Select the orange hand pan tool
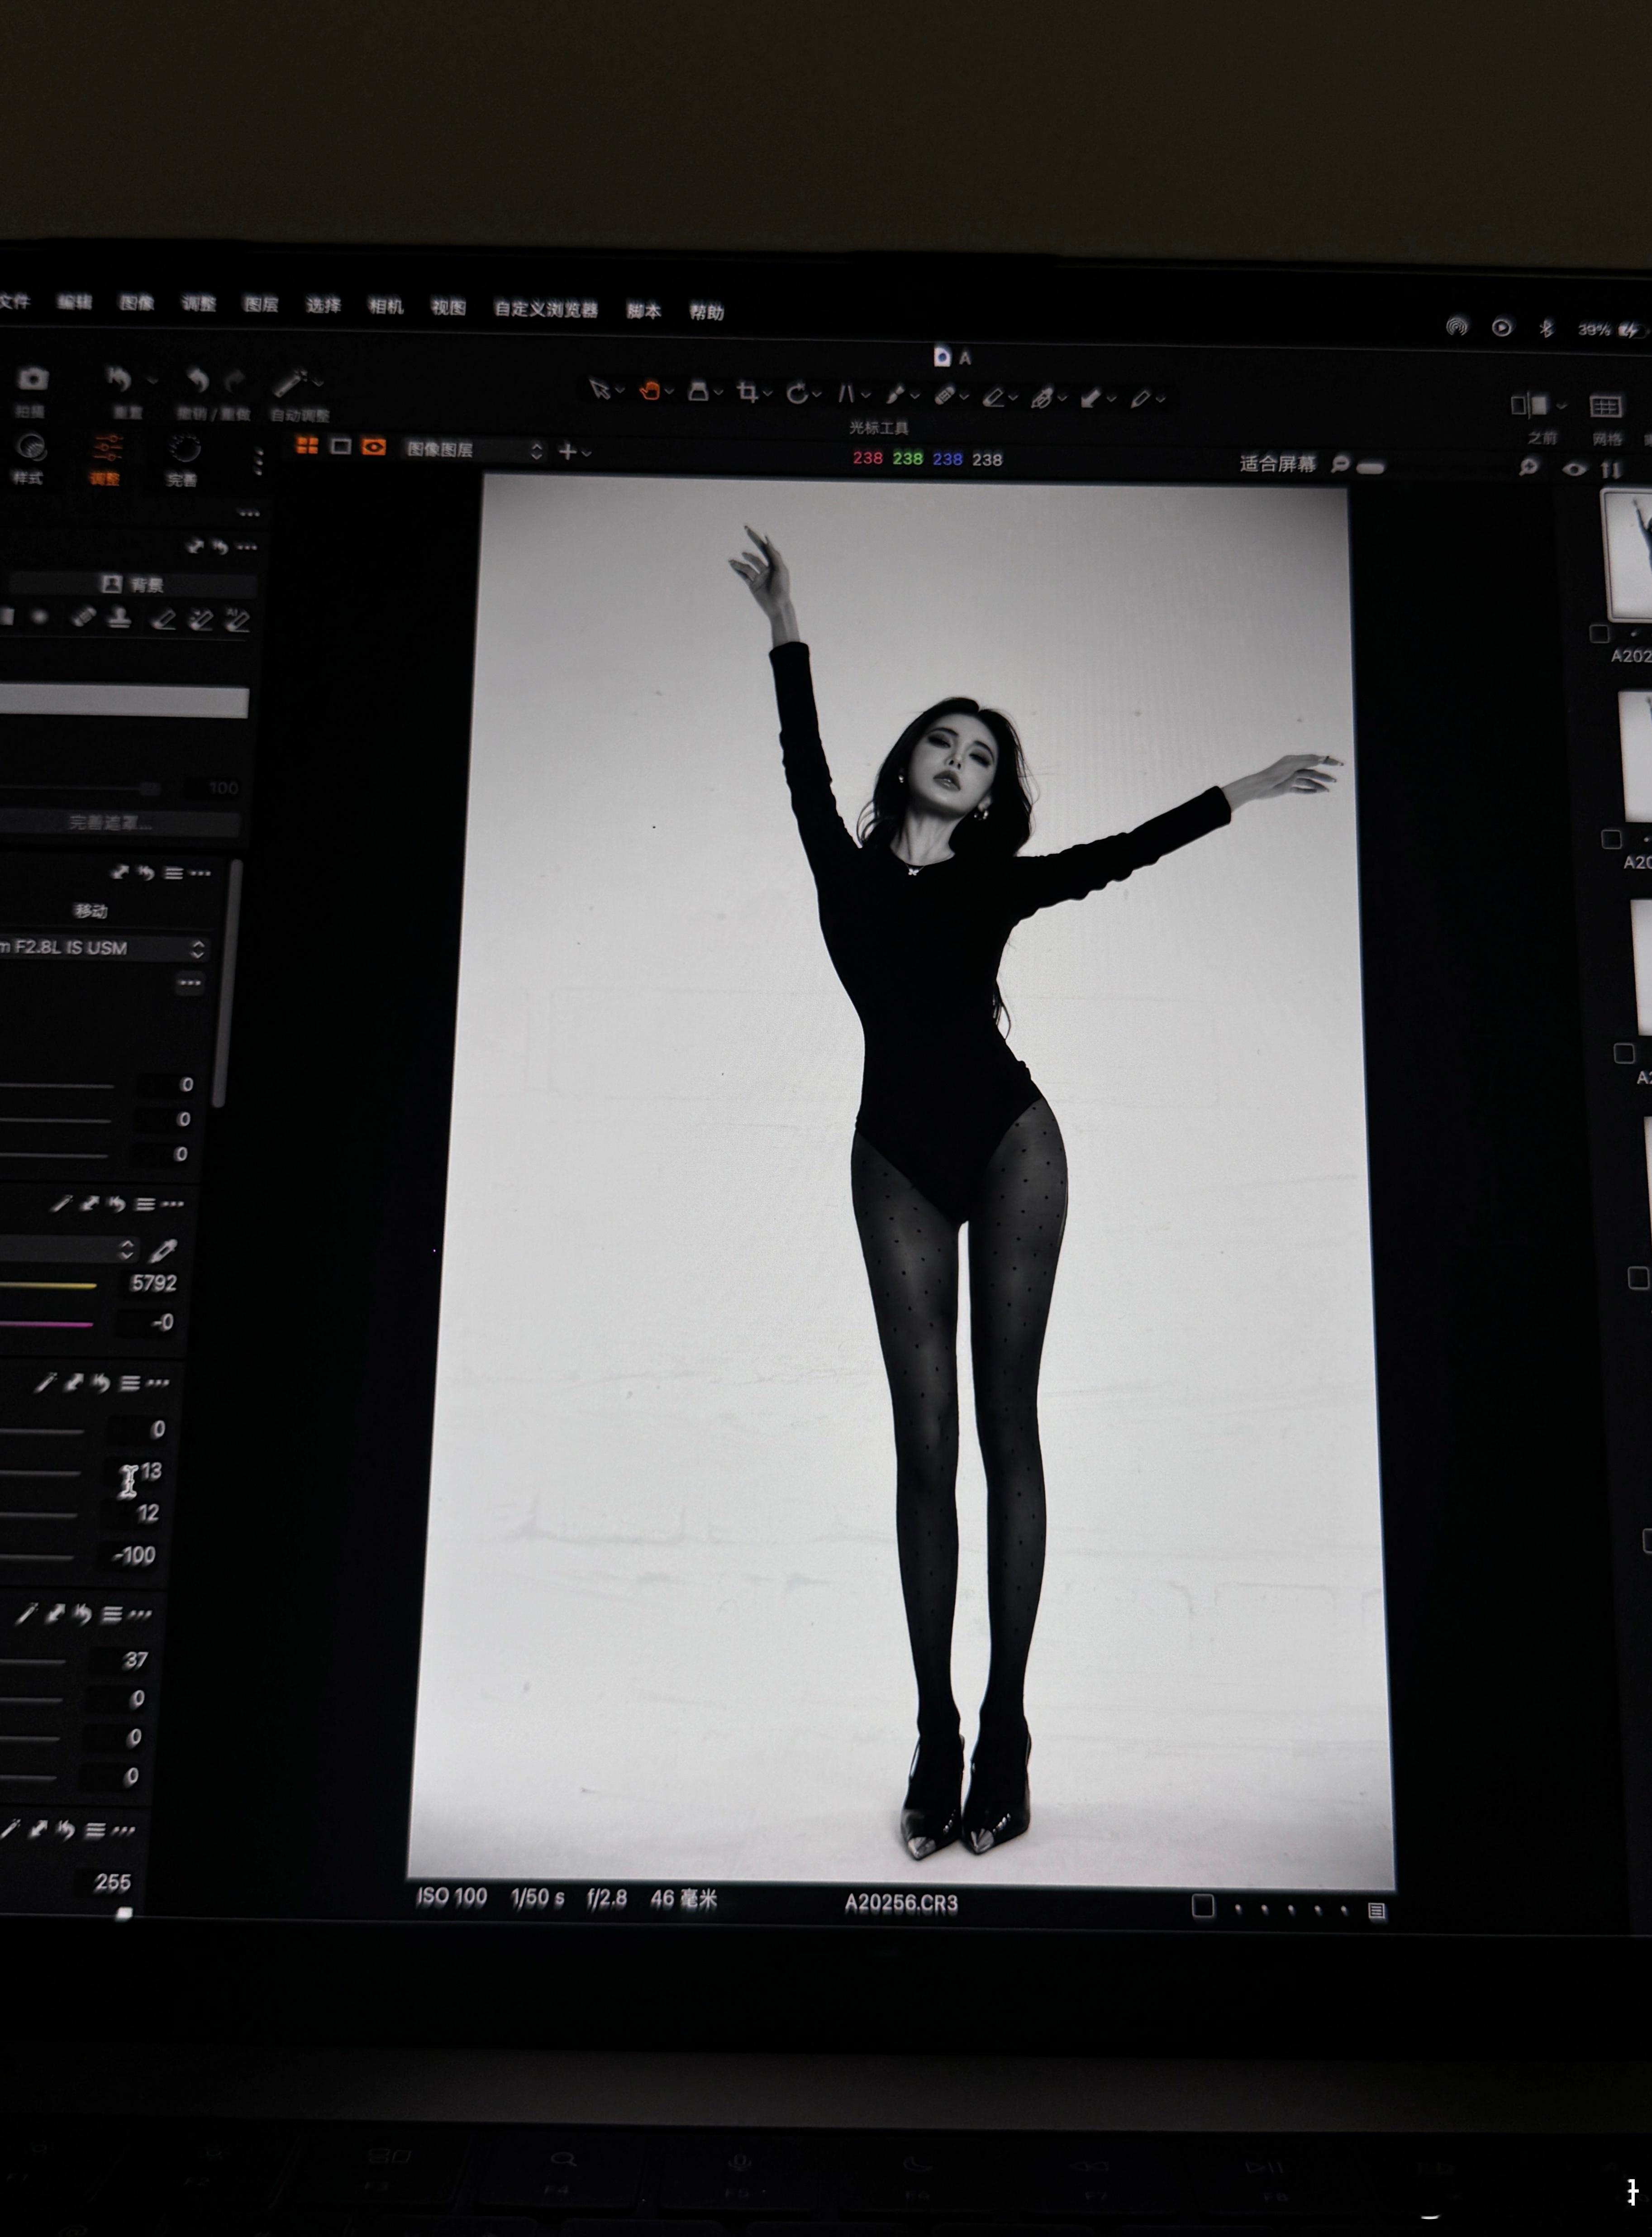This screenshot has width=1652, height=2237. tap(650, 390)
